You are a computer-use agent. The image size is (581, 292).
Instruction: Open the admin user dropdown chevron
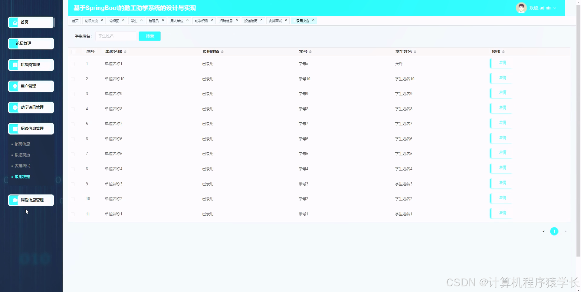point(555,8)
